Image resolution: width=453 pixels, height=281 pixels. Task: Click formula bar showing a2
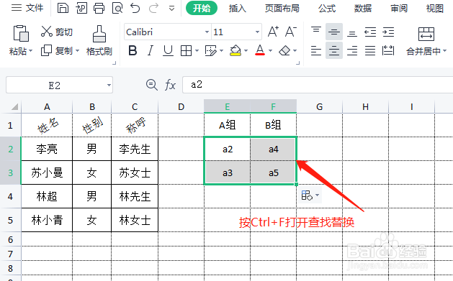(x=318, y=85)
